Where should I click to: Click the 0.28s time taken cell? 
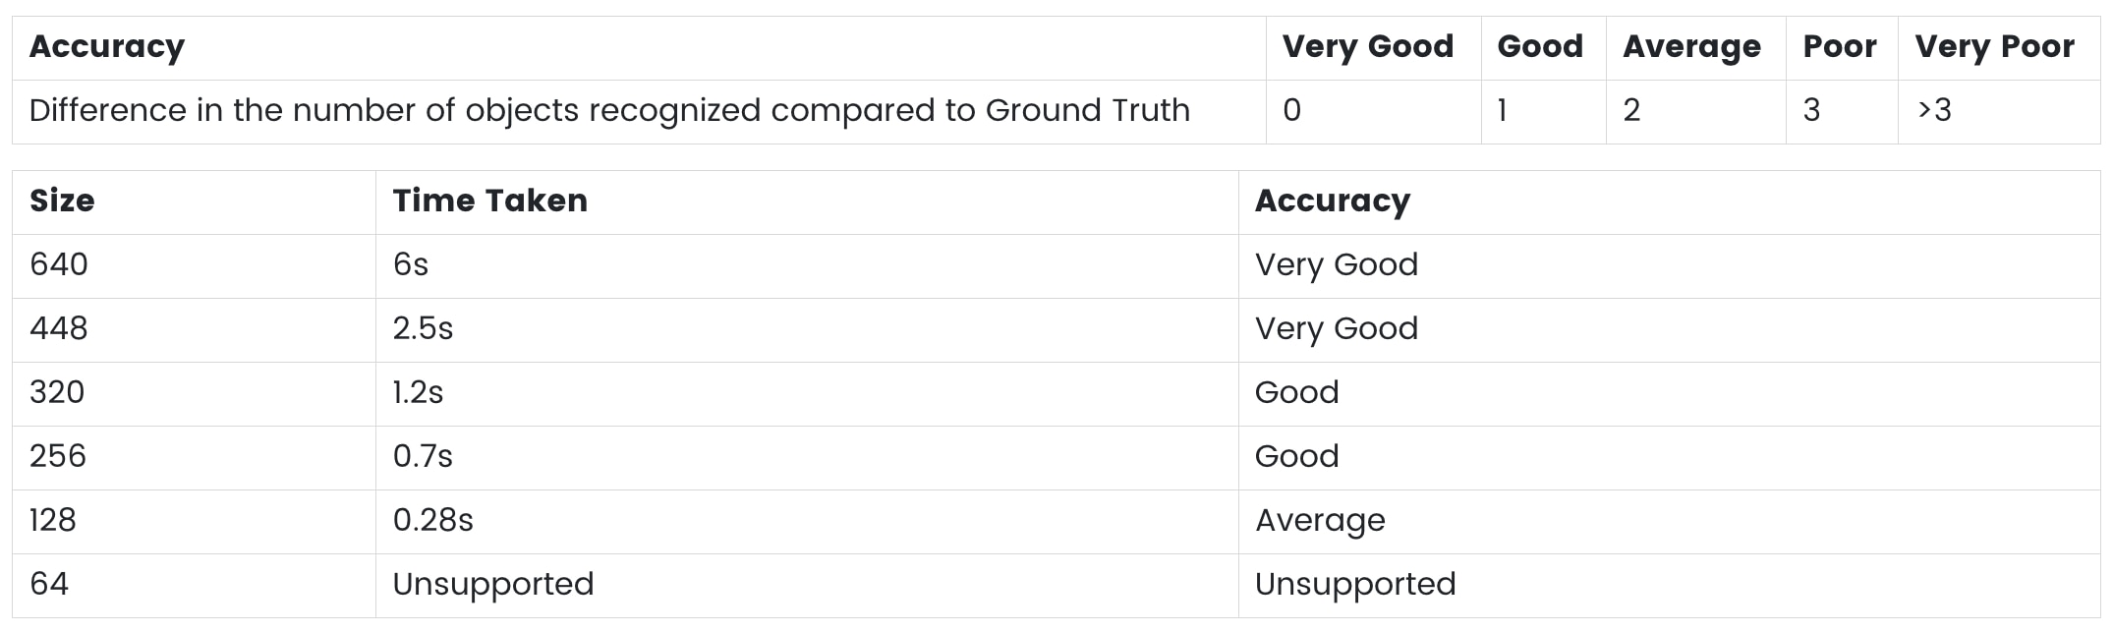point(432,521)
